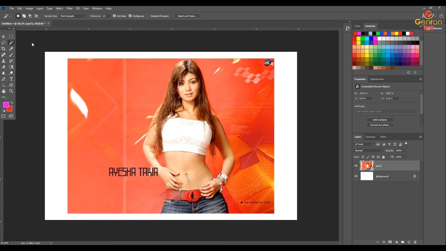Screen dimensions: 446x251
Task: Select the History Brush tool
Action: tap(11, 61)
